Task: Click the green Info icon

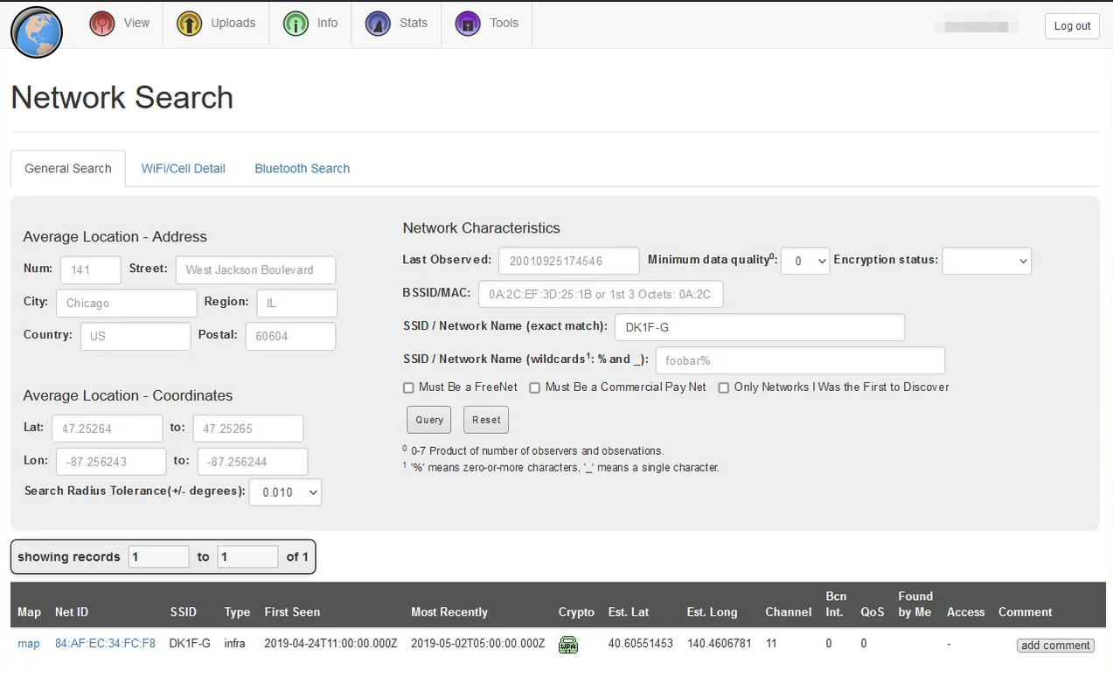Action: point(296,24)
